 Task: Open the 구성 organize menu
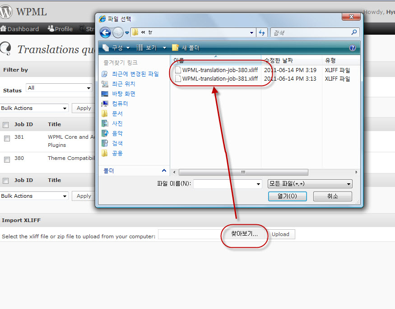[116, 48]
